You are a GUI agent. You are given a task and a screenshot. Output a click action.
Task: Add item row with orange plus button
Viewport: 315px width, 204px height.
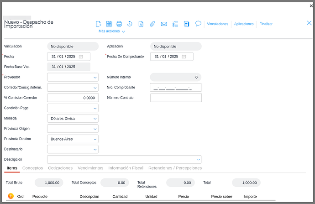tap(11, 196)
